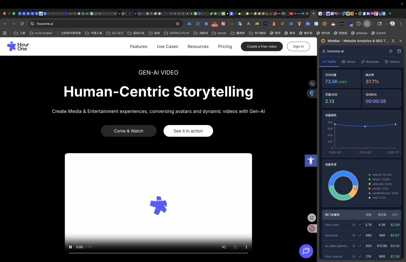Click the hourone.ai address bar

[106, 24]
